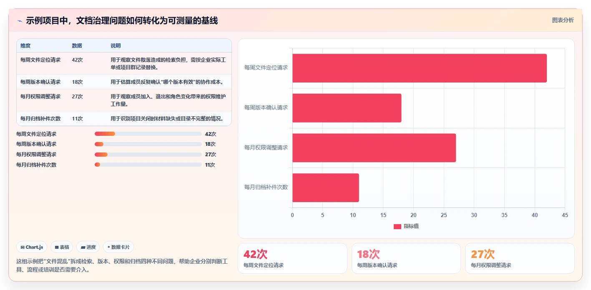Click the 每月权限调整请求 table cell
Image resolution: width=591 pixels, height=290 pixels.
(x=40, y=97)
